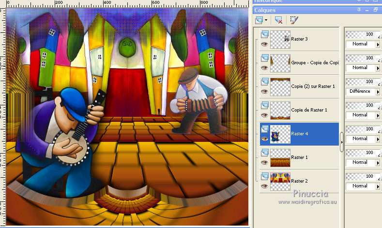Image resolution: width=382 pixels, height=228 pixels.
Task: Toggle visibility of Copie de Raster 1
Action: pyautogui.click(x=264, y=115)
